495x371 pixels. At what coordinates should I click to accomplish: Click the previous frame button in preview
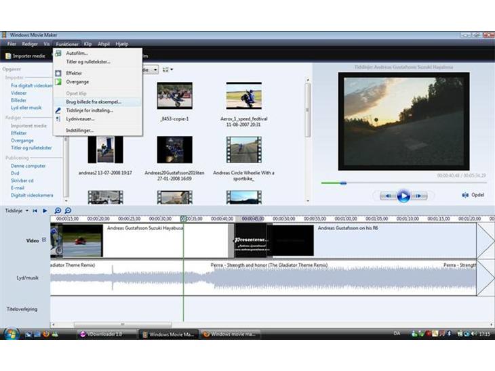tap(387, 196)
